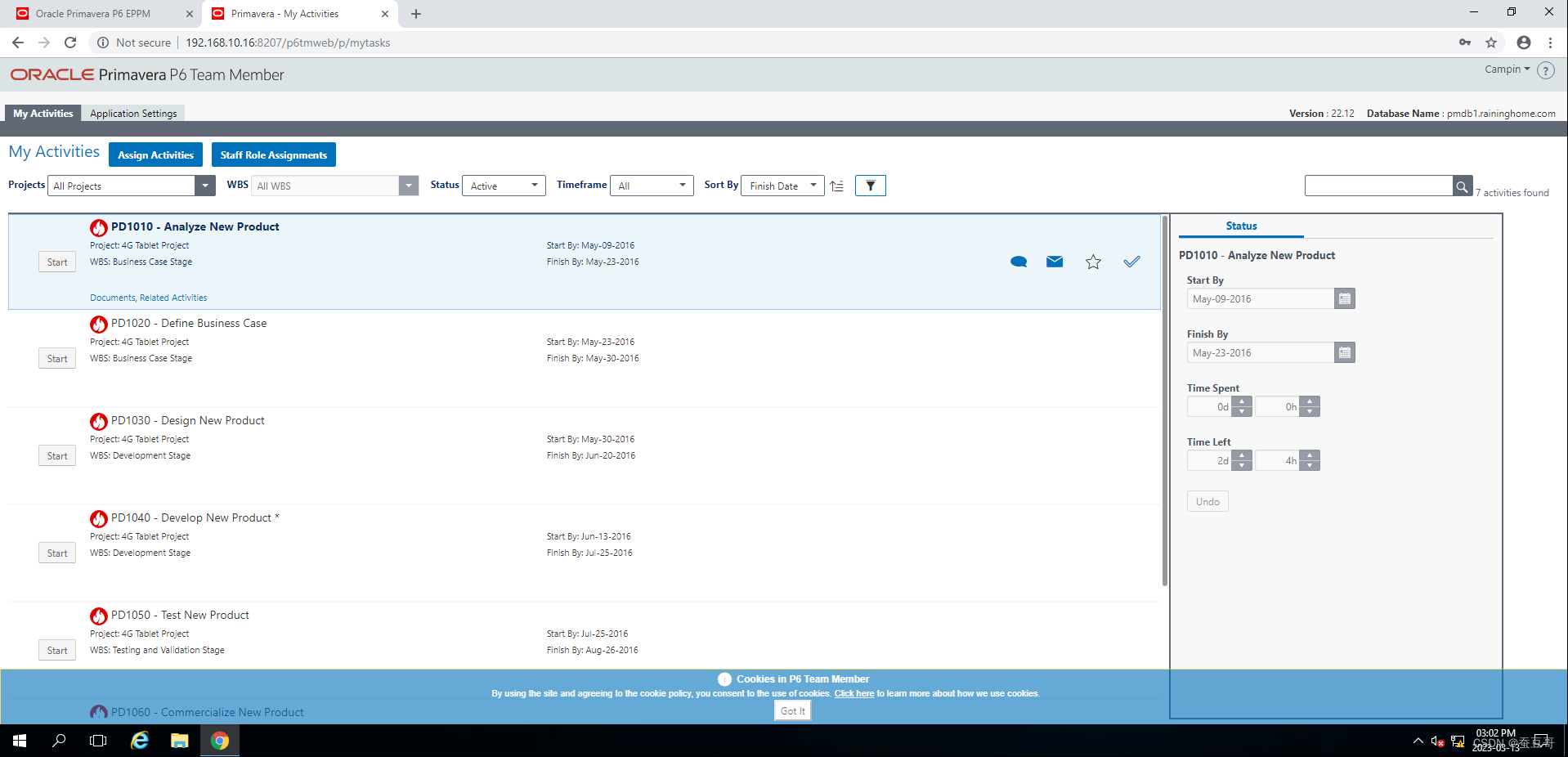The height and width of the screenshot is (757, 1568).
Task: Click the Staff Role Assignments button
Action: click(x=273, y=155)
